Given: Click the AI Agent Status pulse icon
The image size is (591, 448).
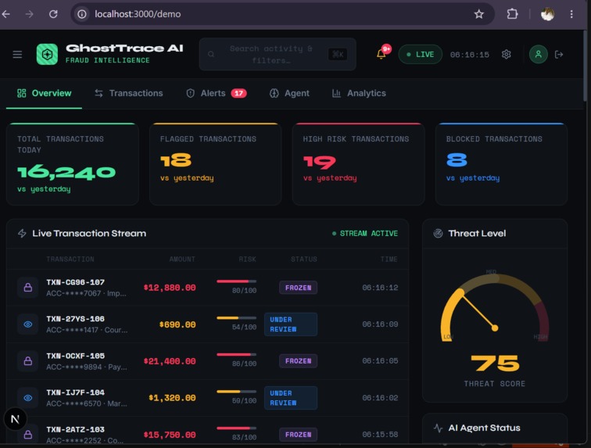Looking at the screenshot, I should coord(438,428).
